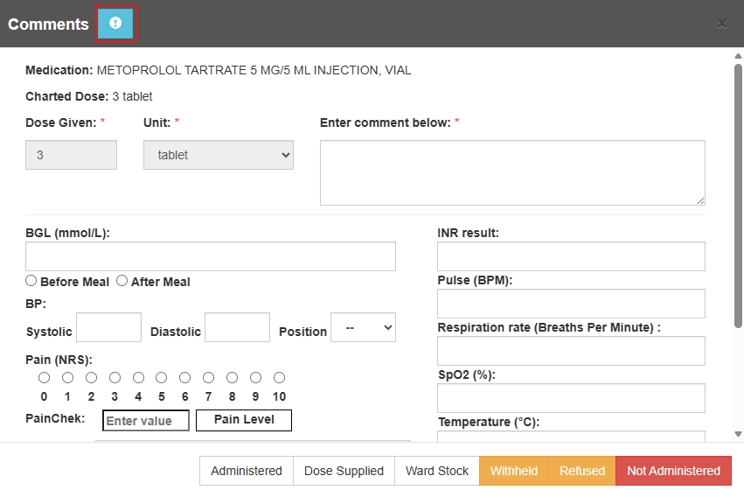Click the red Not Administered button
The image size is (744, 497).
674,471
